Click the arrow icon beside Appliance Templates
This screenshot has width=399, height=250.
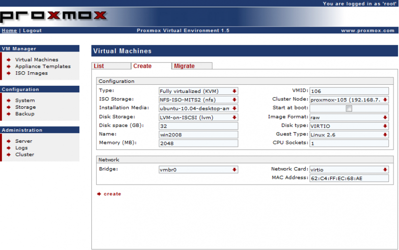point(9,66)
